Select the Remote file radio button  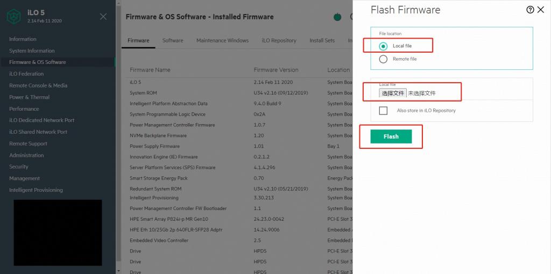pos(383,59)
